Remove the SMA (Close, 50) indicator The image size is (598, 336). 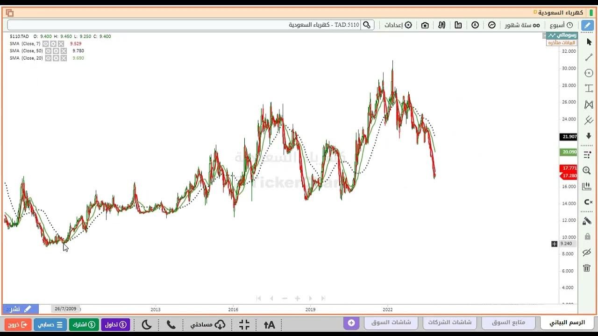coord(63,51)
